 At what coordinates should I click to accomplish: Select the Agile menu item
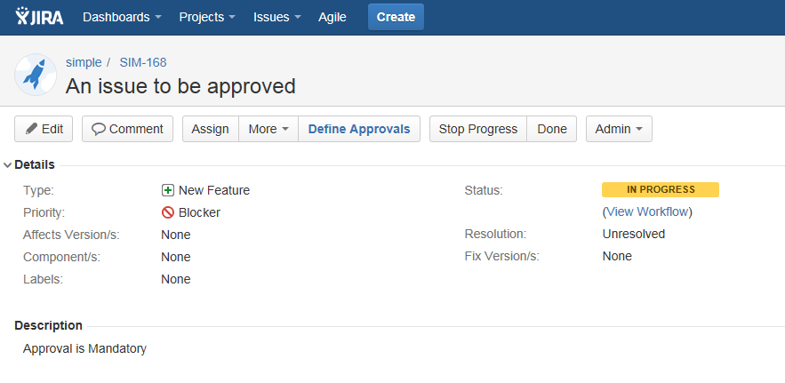click(332, 17)
